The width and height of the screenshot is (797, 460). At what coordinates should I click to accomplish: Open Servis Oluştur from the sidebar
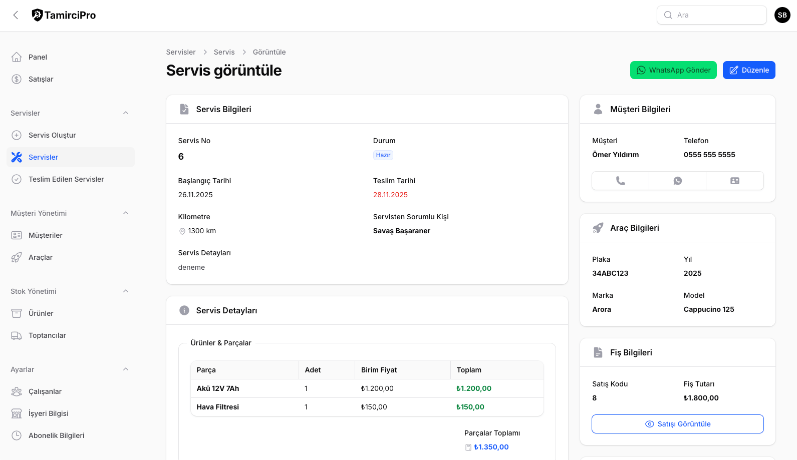52,135
